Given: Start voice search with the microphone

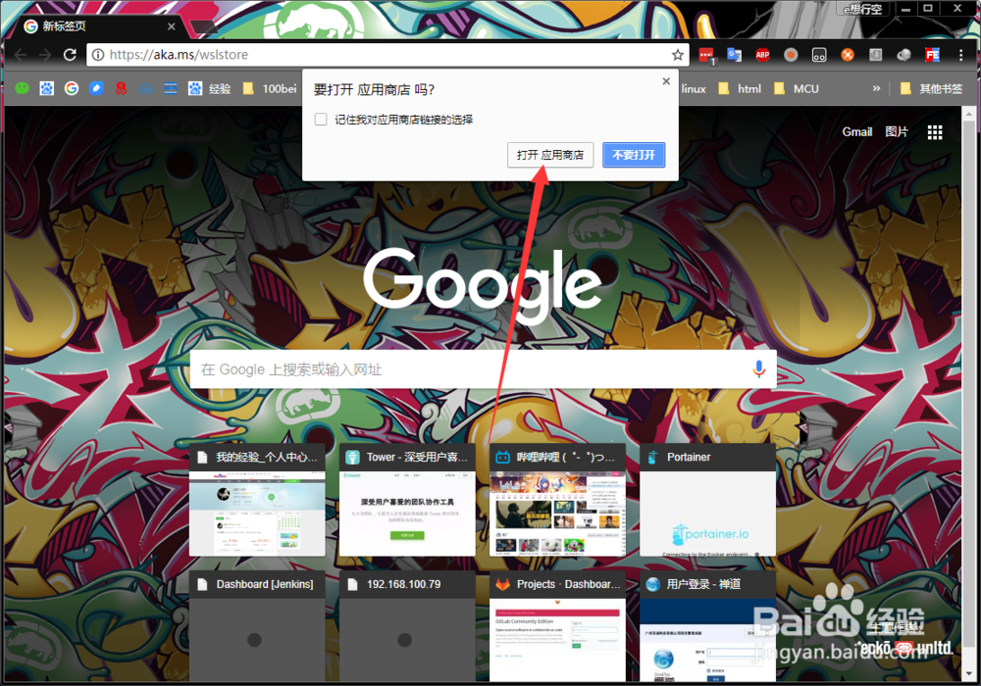Looking at the screenshot, I should pyautogui.click(x=758, y=369).
